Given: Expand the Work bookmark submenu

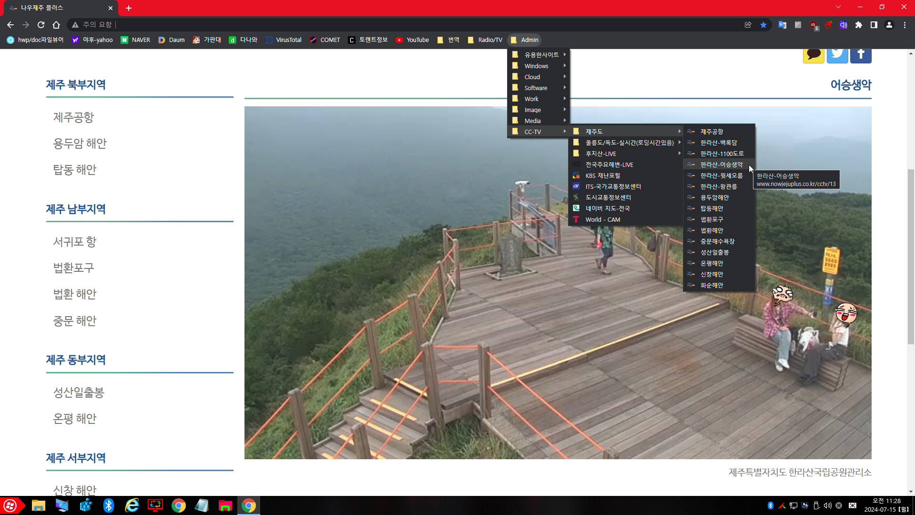Looking at the screenshot, I should click(x=539, y=99).
